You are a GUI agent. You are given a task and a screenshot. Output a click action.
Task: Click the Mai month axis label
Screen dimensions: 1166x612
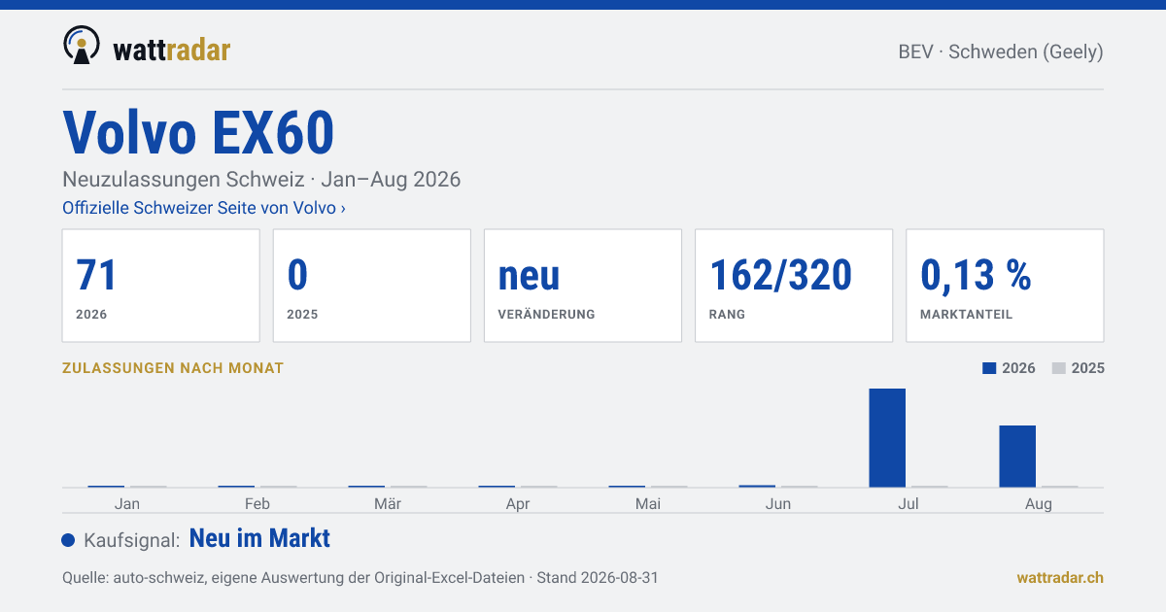click(x=648, y=503)
